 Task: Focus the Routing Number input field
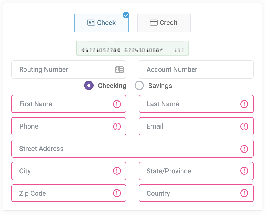point(69,69)
